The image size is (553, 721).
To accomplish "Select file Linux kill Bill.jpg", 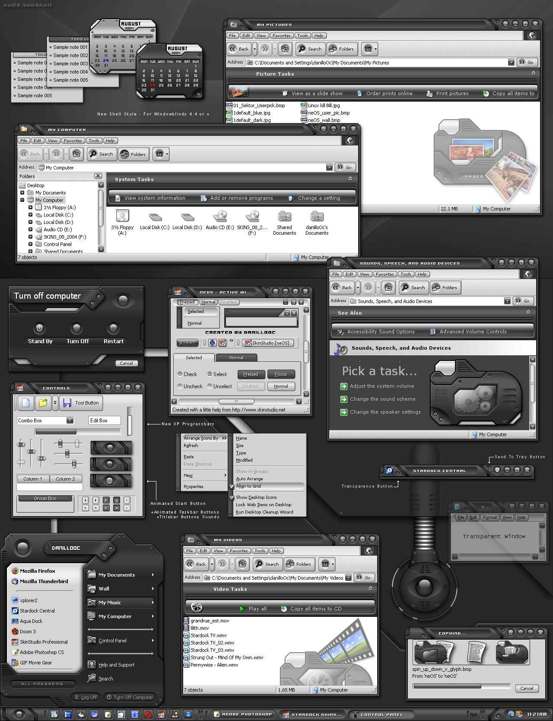I will pos(320,105).
